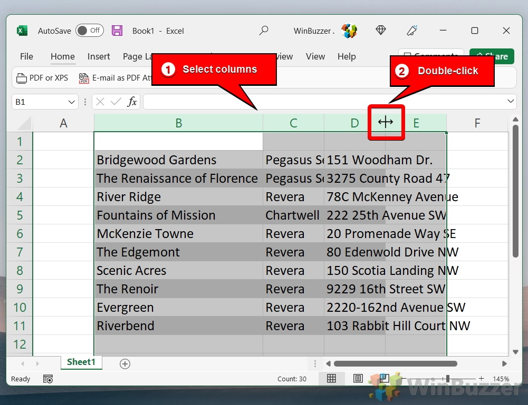Click the Excel logo icon
This screenshot has height=405, width=528.
22,31
